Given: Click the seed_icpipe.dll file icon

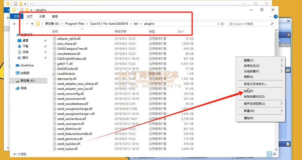Looking at the screenshot, I should pos(54,149).
